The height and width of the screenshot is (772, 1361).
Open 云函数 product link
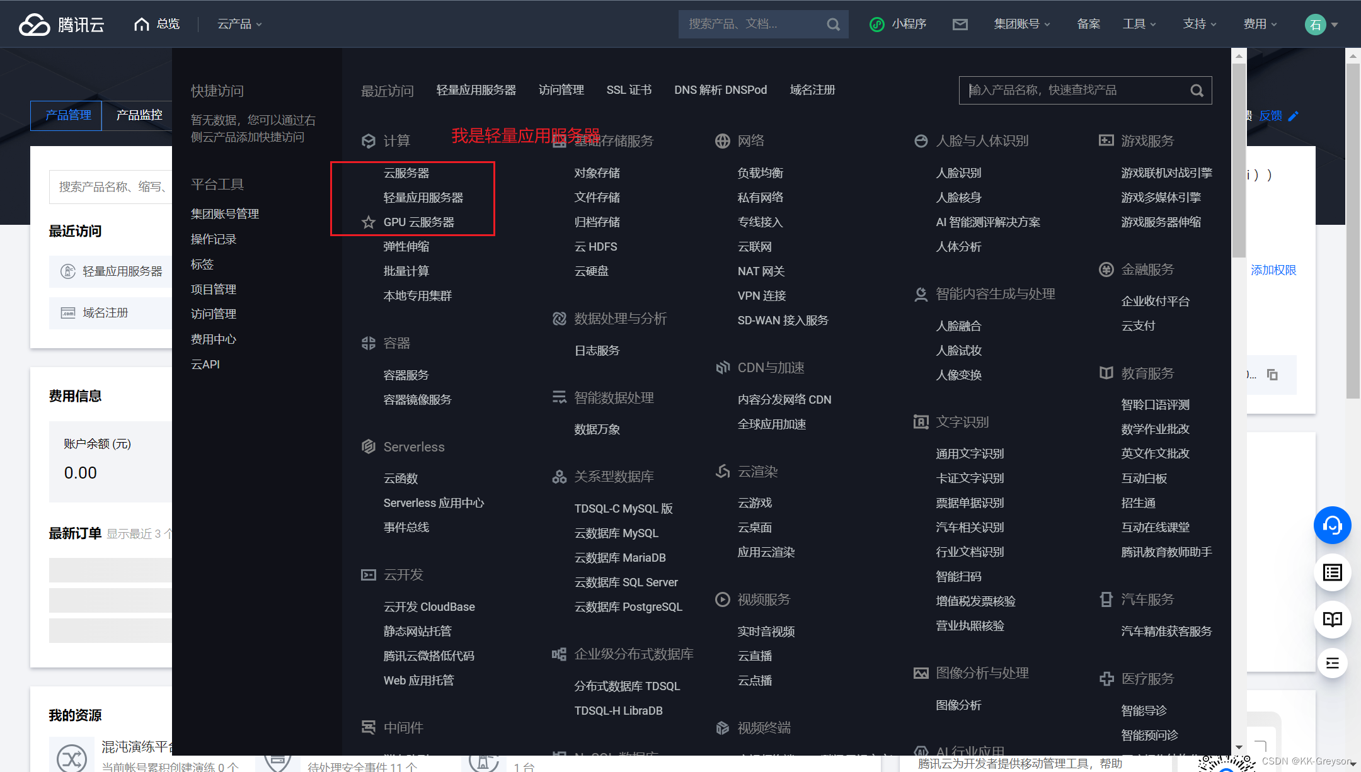[x=401, y=478]
